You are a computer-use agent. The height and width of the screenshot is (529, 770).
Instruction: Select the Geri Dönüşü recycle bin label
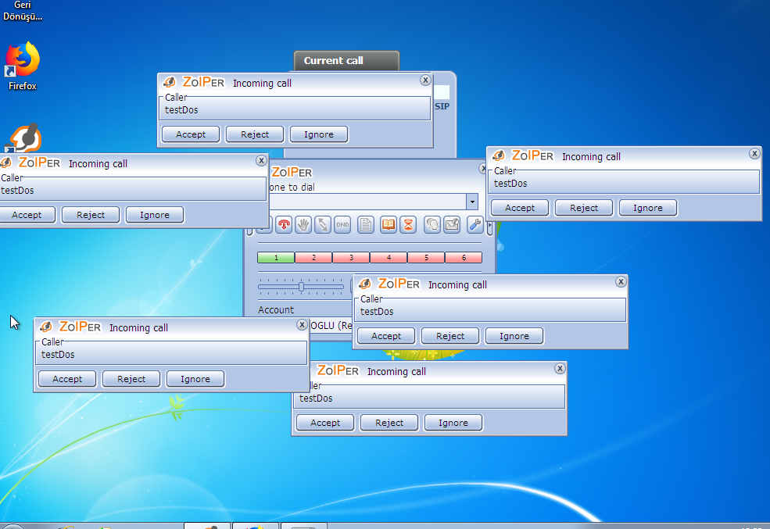22,11
